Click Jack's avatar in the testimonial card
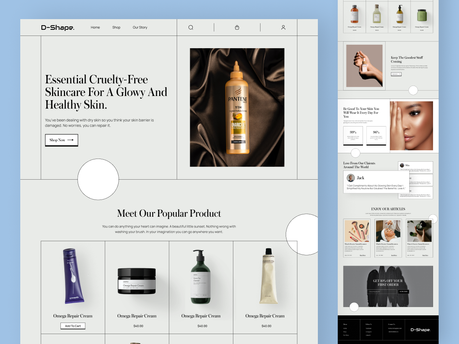This screenshot has height=344, width=459. tap(351, 178)
